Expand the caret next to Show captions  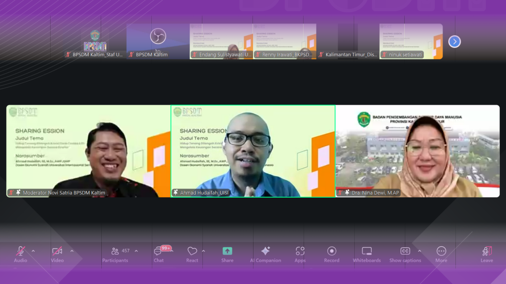click(420, 251)
